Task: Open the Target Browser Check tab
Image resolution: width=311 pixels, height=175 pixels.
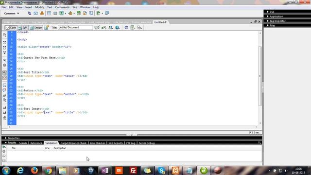Action: (x=73, y=143)
